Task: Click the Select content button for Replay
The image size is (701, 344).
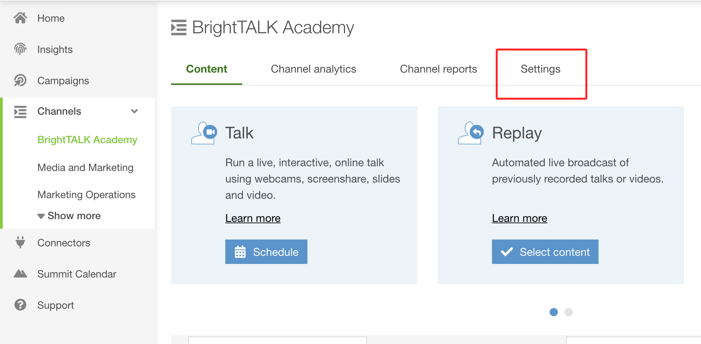Action: point(545,252)
